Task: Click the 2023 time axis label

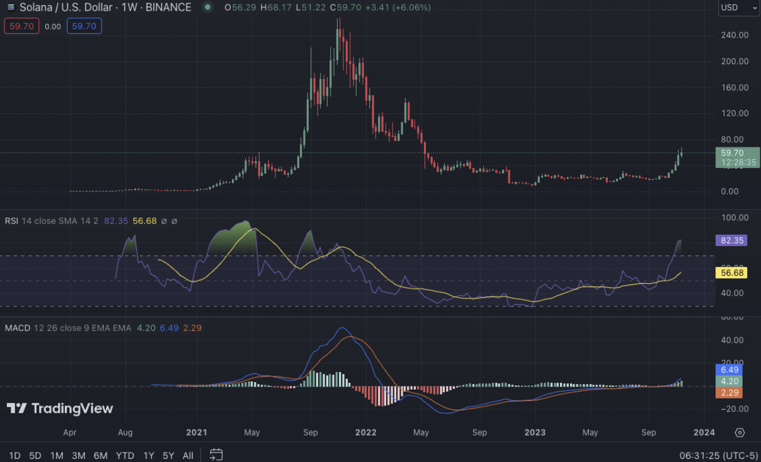Action: 535,432
